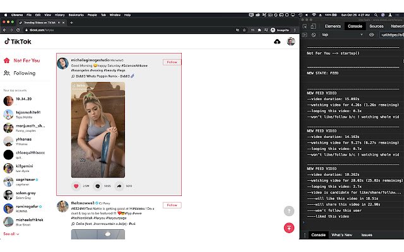
Task: Open the Apple menu
Action: coord(6,15)
